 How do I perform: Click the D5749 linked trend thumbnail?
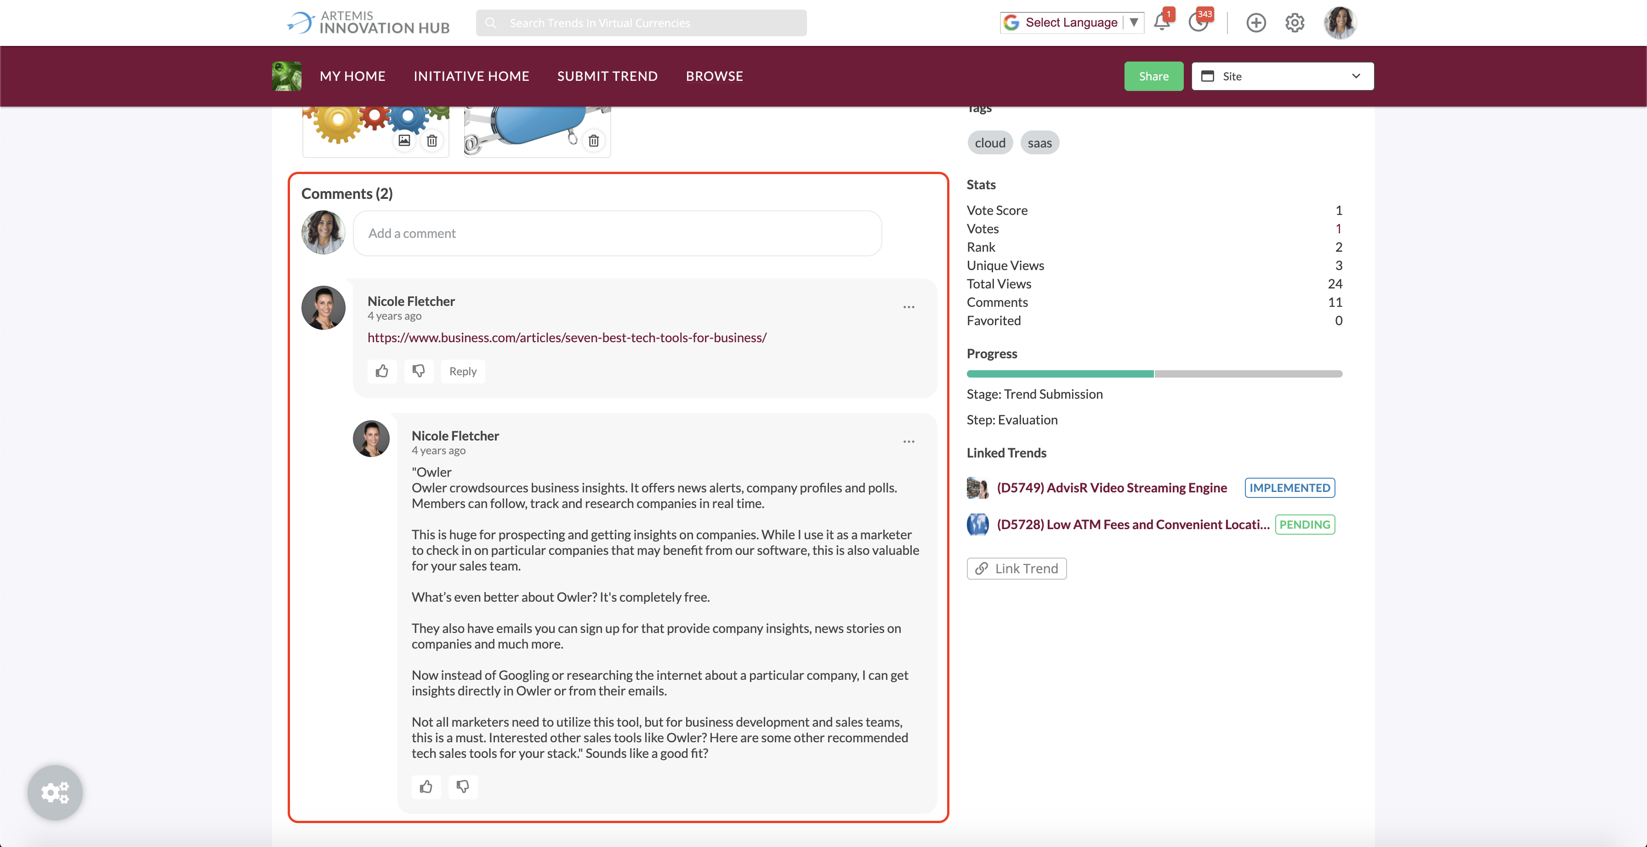[977, 488]
